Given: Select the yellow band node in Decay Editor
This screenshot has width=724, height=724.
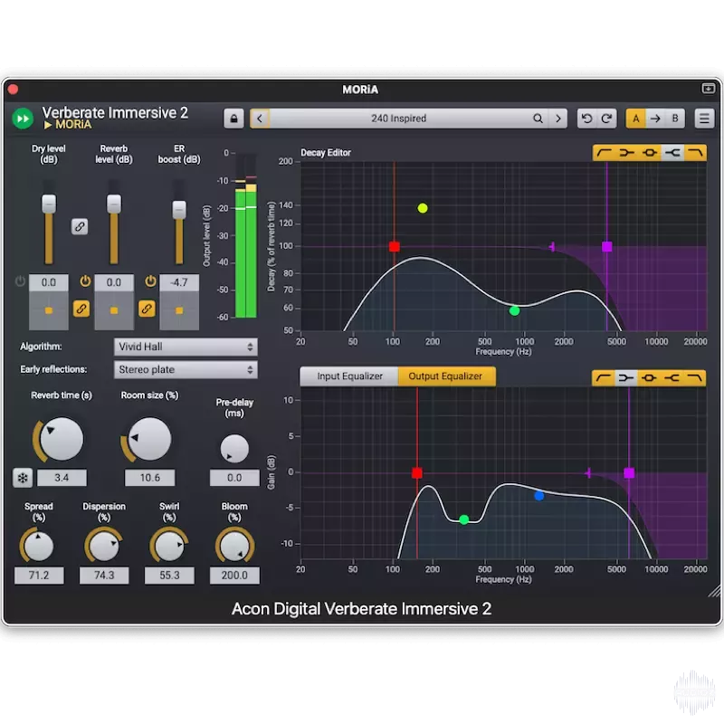Looking at the screenshot, I should coord(423,208).
